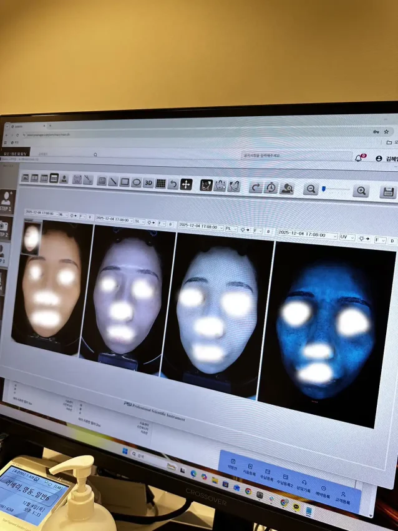Click the undo arrow icon
The width and height of the screenshot is (398, 531).
173,184
